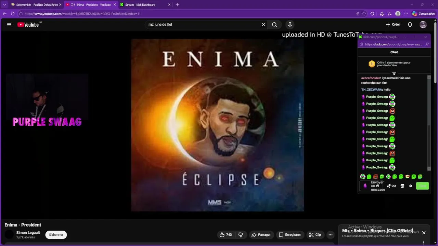The image size is (438, 246).
Task: Open the browser tab list dropdown arrow
Action: point(4,5)
